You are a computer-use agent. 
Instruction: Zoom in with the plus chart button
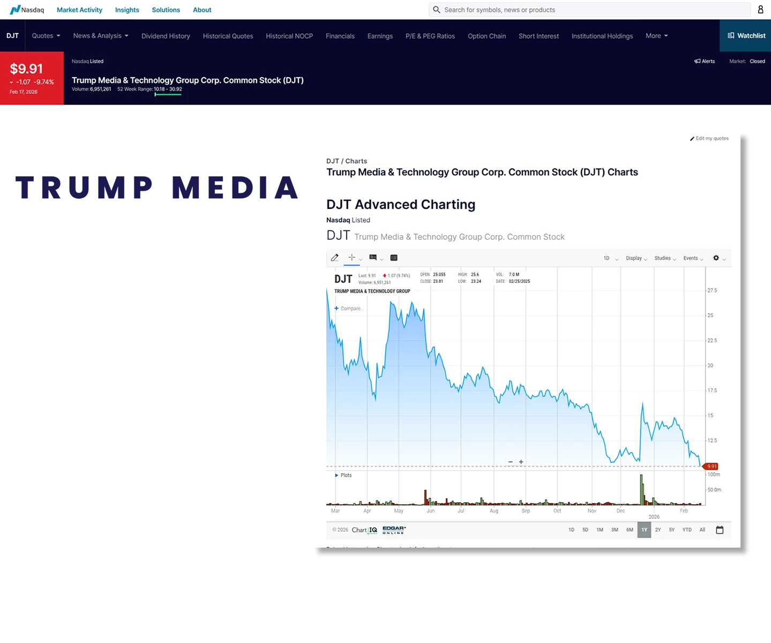point(521,462)
